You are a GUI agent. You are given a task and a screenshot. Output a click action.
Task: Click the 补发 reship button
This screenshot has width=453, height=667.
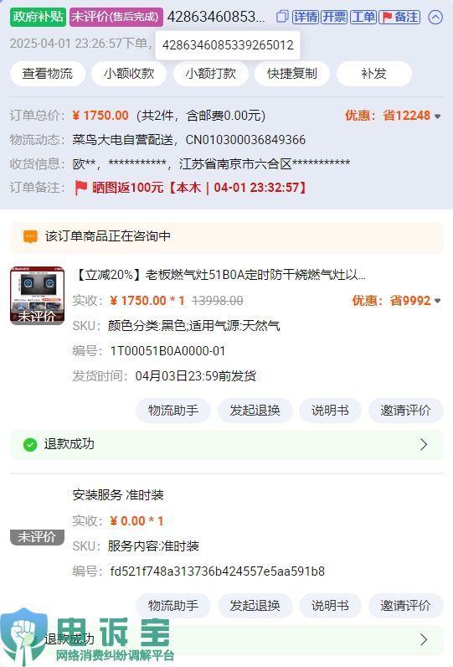[374, 74]
